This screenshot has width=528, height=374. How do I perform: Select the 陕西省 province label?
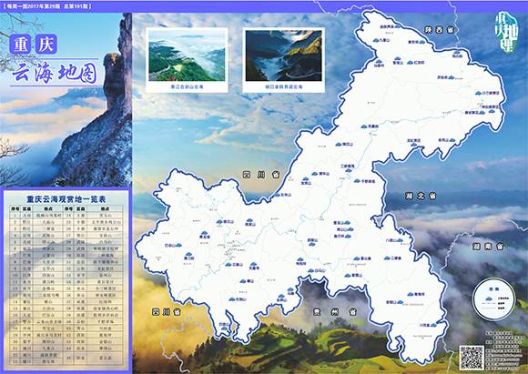pyautogui.click(x=440, y=30)
